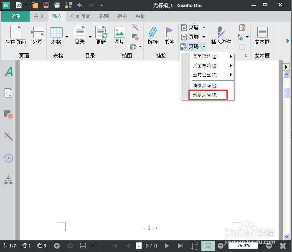Select 删除页码(R) menu item
Viewport: 292px width, 252px height.
[x=208, y=95]
